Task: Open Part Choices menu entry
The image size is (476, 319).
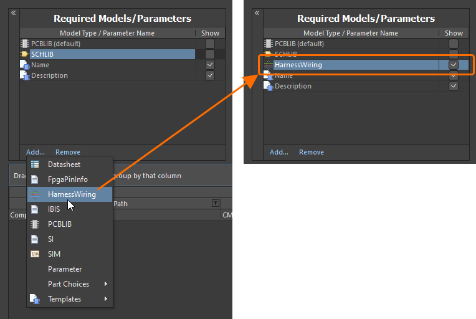Action: (x=70, y=283)
